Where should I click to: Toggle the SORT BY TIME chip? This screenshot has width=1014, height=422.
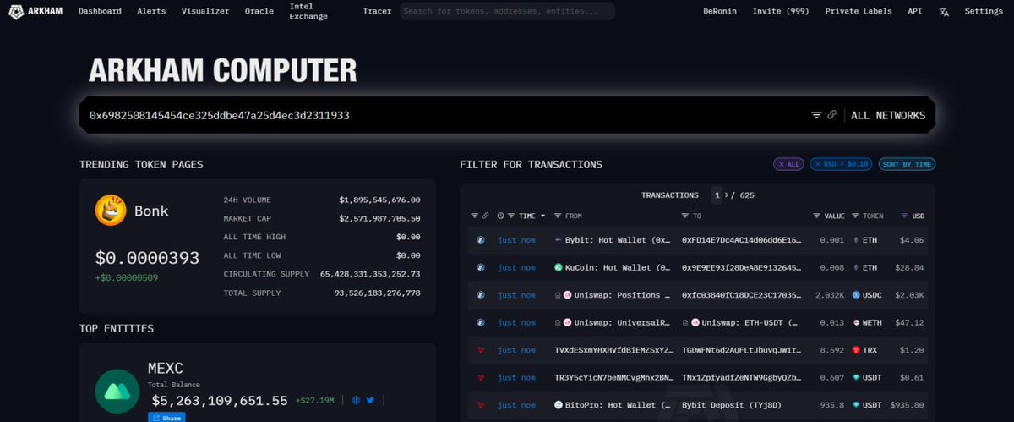907,164
